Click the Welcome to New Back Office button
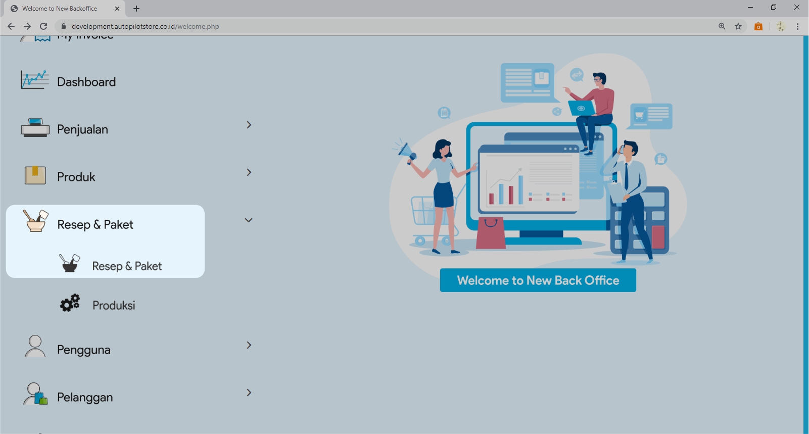 click(x=538, y=280)
